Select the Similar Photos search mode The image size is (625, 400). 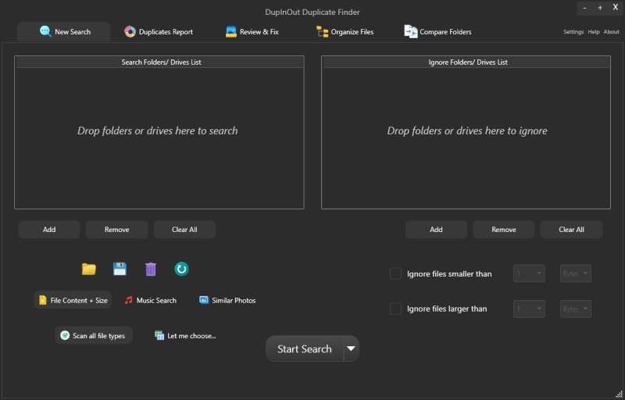pos(227,300)
